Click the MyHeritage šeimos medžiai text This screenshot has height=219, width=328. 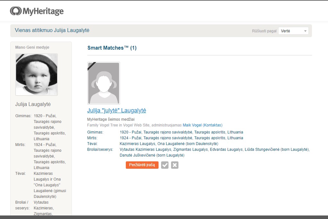111,119
